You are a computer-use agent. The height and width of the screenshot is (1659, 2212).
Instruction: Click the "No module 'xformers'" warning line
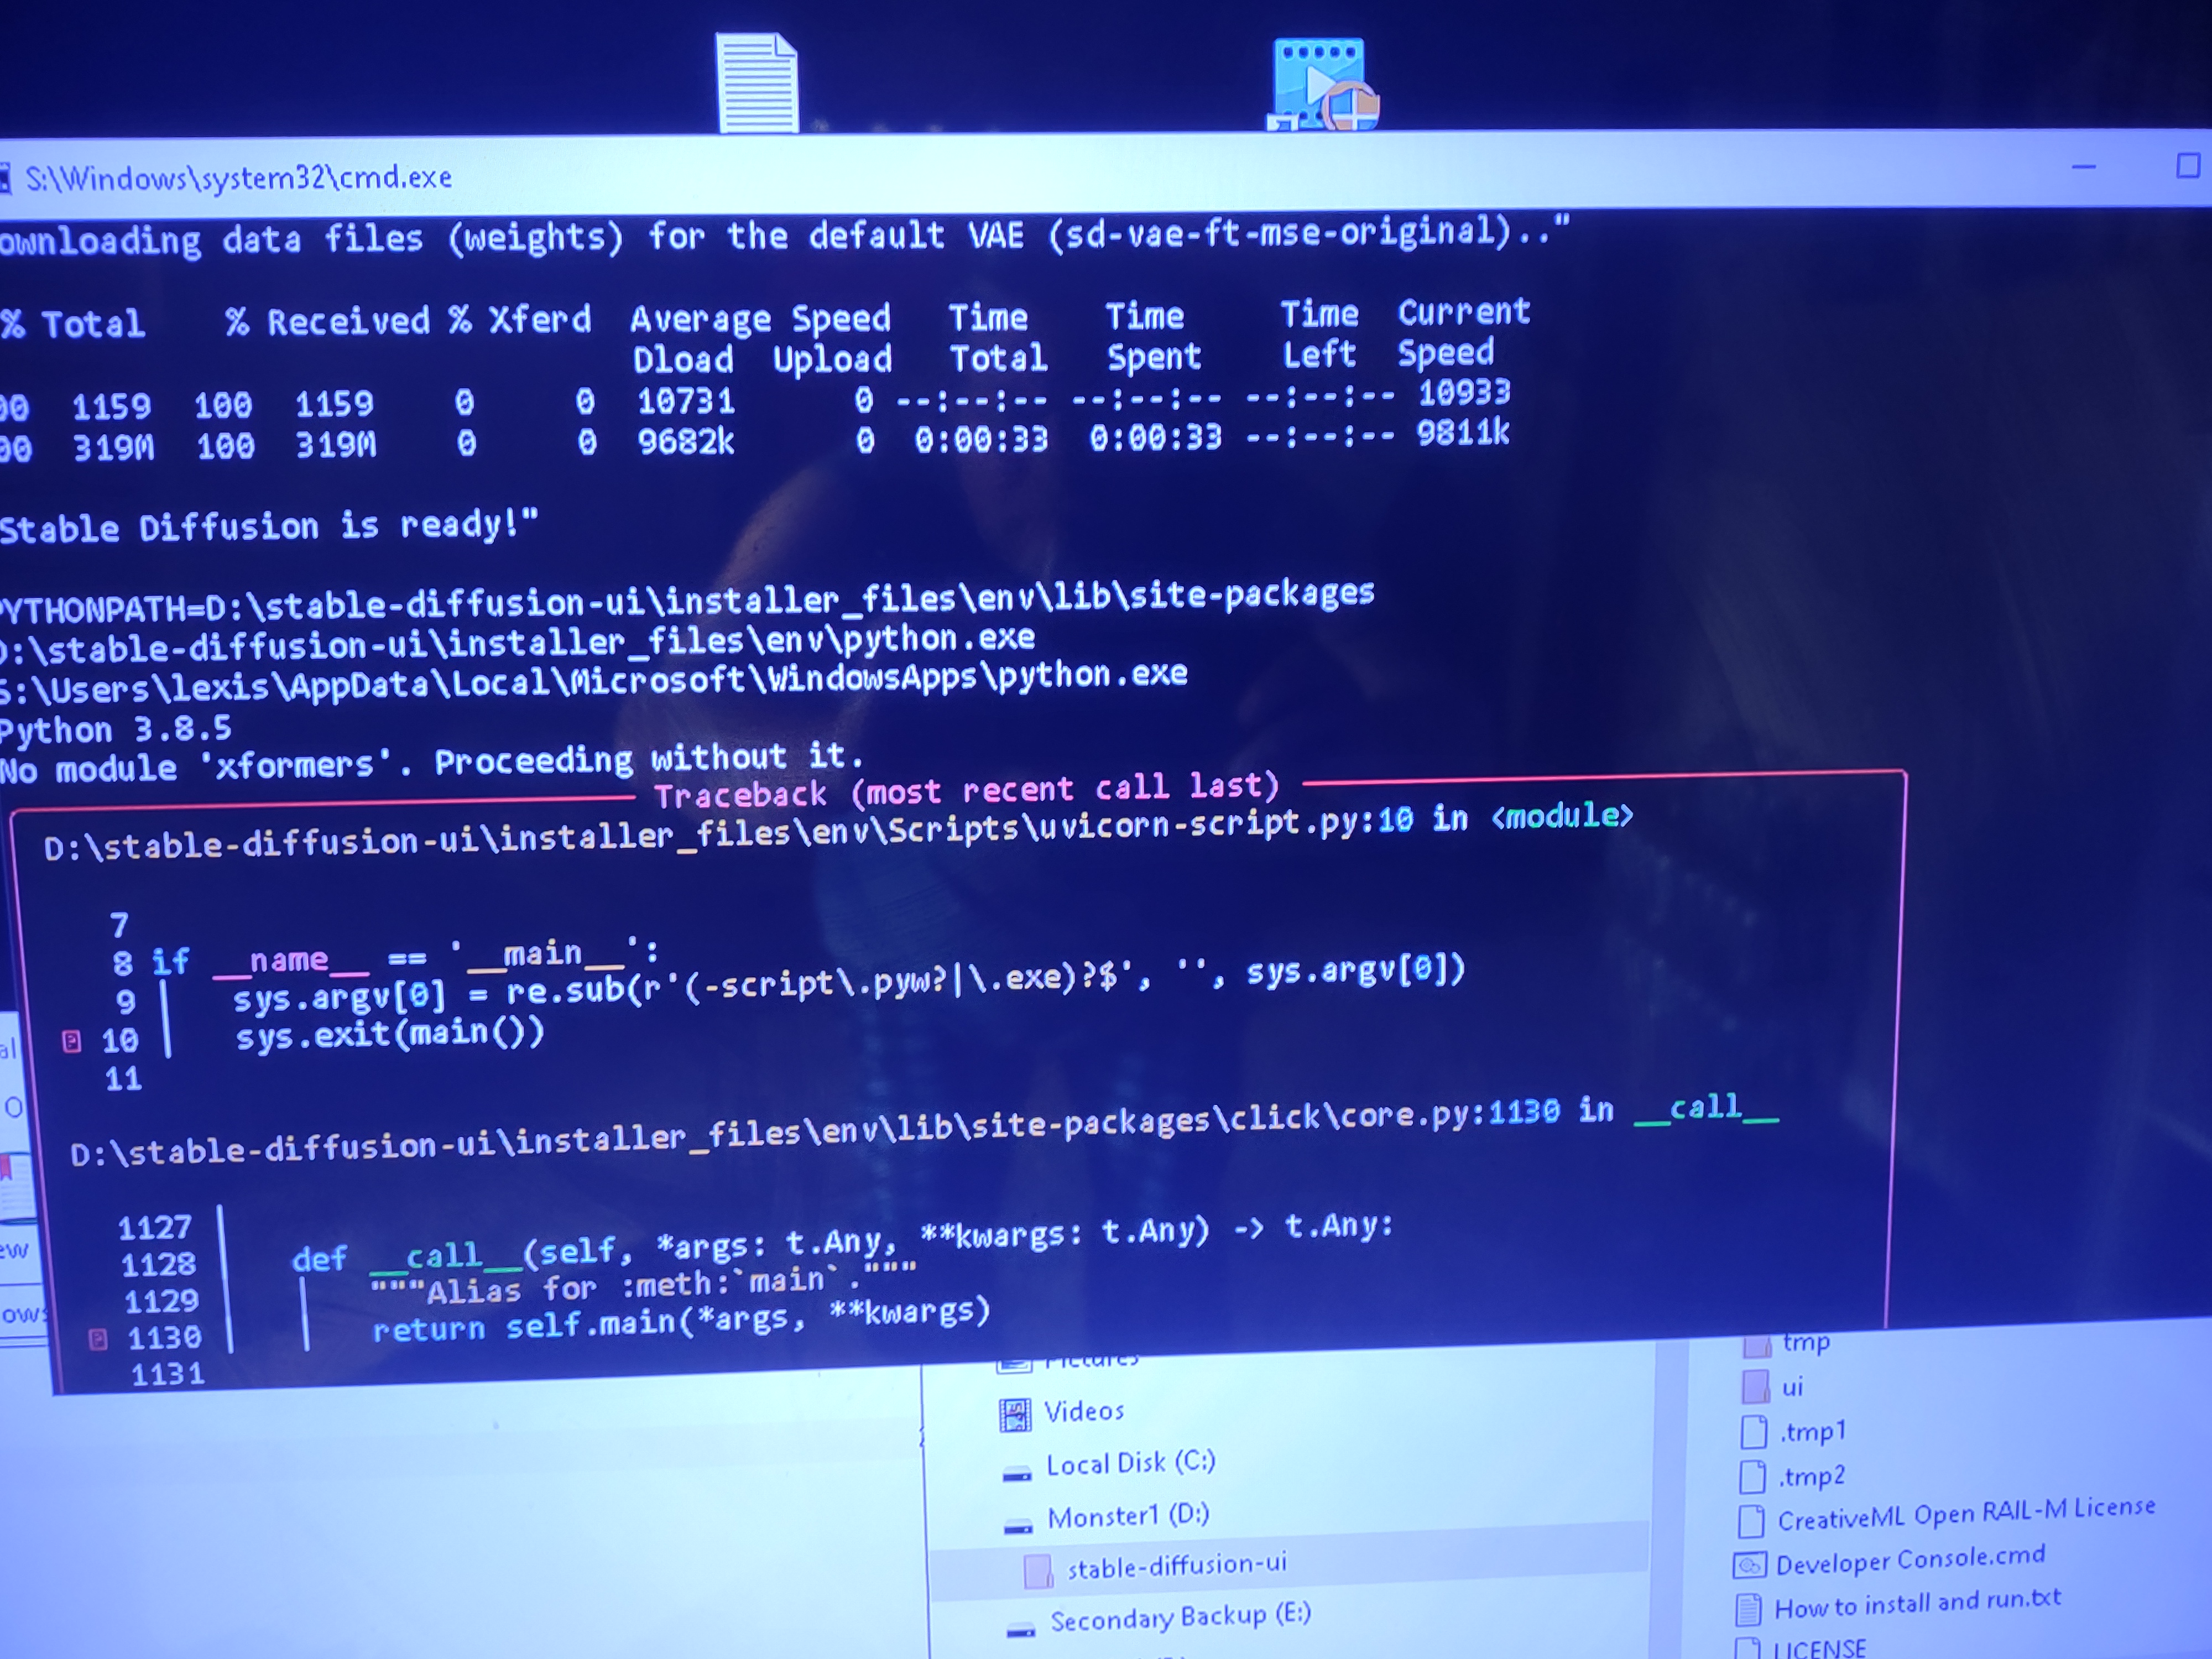click(x=431, y=762)
